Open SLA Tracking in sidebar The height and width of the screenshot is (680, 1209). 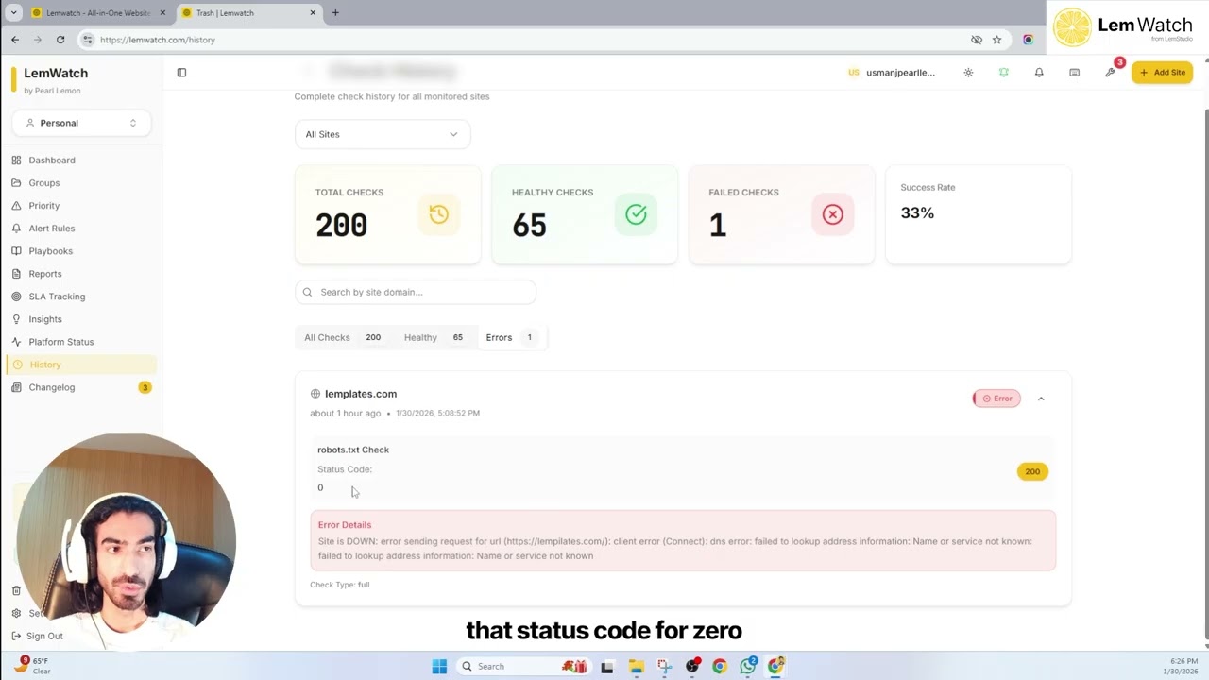point(57,297)
